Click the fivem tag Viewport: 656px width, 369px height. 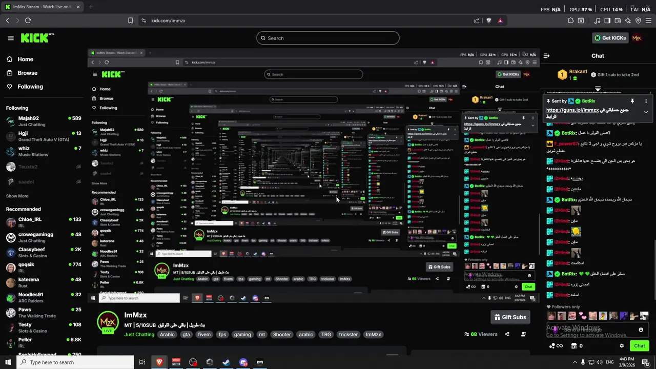[204, 335]
